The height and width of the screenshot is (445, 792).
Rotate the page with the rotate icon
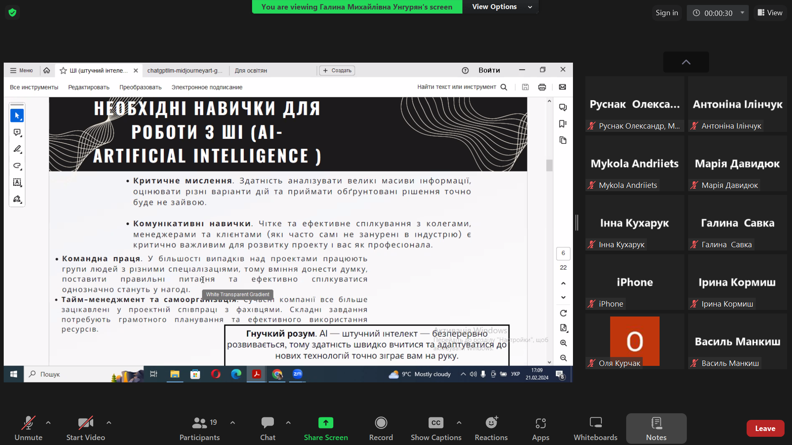(x=563, y=313)
